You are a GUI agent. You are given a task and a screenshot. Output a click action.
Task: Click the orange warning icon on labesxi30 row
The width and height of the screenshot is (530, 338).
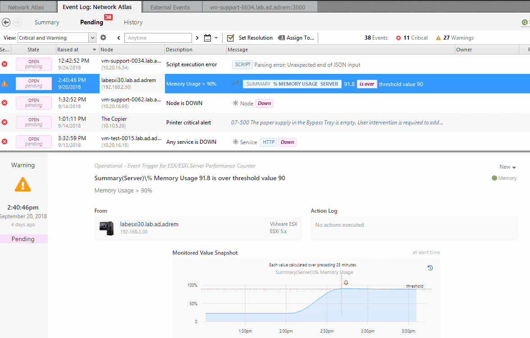[x=5, y=83]
